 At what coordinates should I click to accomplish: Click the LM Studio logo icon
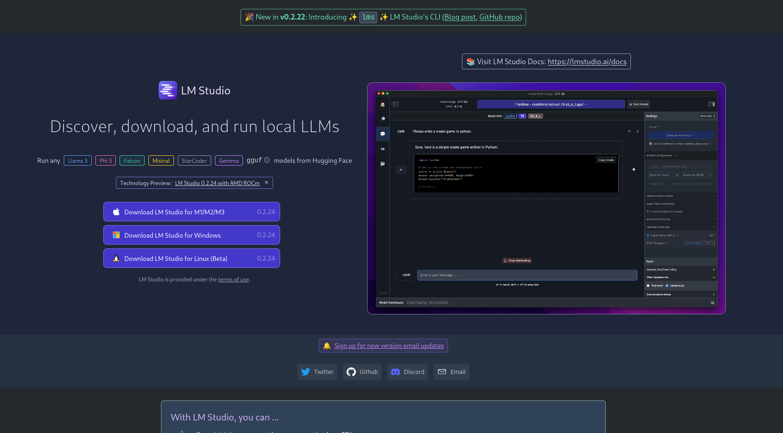(x=167, y=90)
